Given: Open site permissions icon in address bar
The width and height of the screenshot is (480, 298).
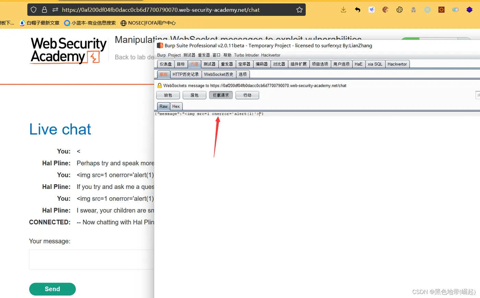Looking at the screenshot, I should [55, 10].
